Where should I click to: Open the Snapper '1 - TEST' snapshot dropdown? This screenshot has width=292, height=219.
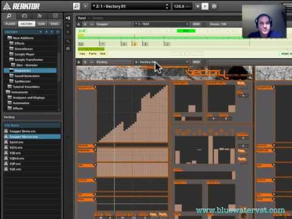coord(162,24)
